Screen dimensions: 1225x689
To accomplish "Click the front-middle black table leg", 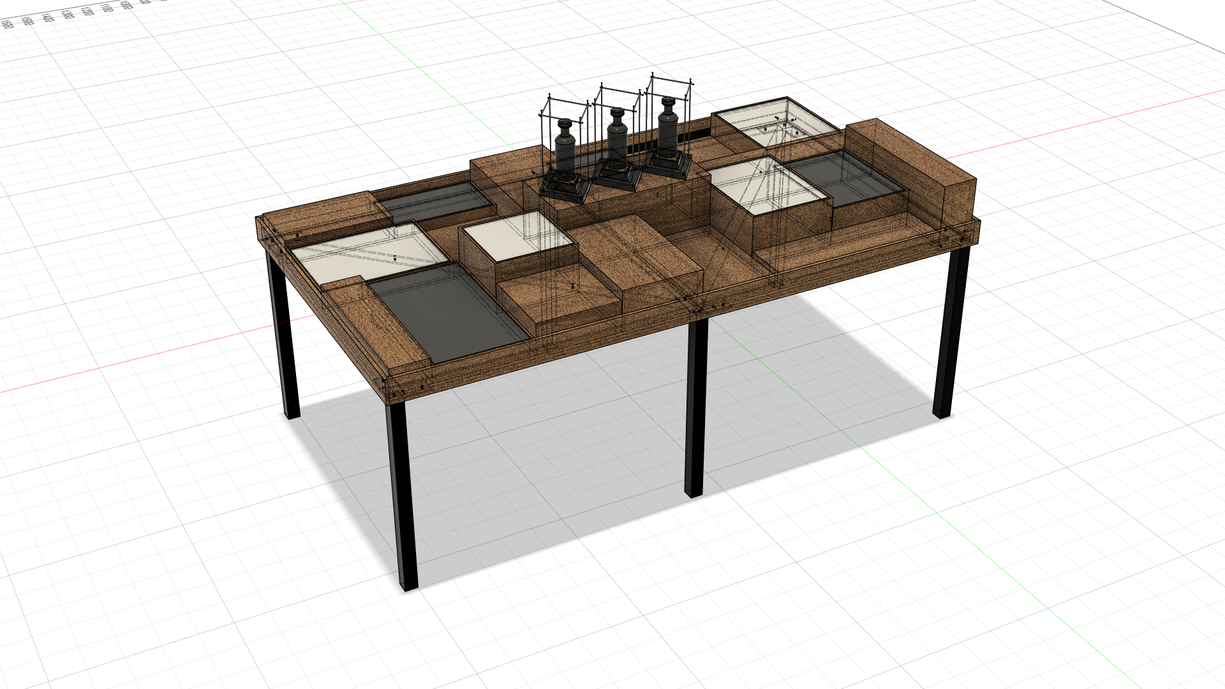I will click(696, 408).
